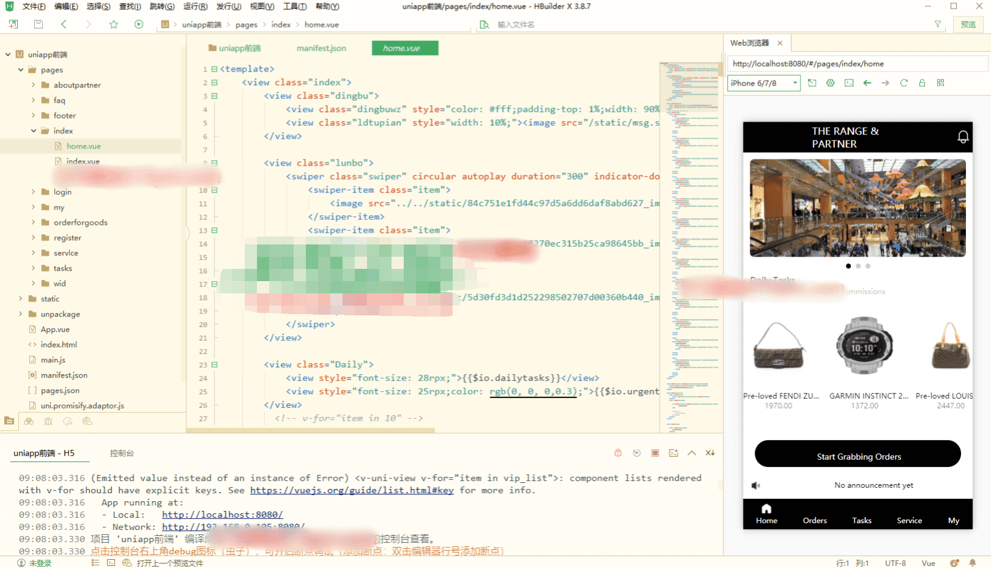Fold the template tag on line 1
The height and width of the screenshot is (569, 991).
[214, 69]
